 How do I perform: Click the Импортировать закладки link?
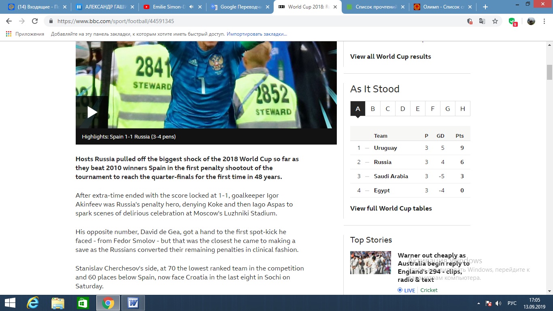pyautogui.click(x=257, y=34)
